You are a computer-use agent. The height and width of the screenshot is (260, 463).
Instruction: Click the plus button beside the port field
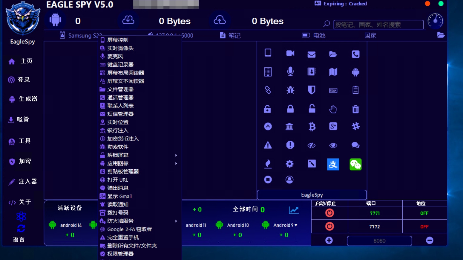[x=329, y=240]
